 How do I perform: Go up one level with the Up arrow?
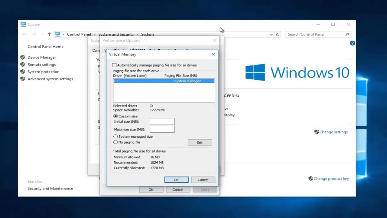pos(50,35)
